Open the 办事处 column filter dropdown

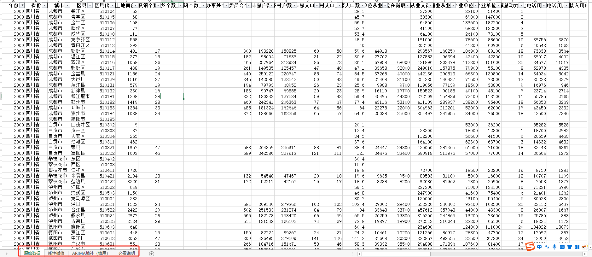point(226,5)
